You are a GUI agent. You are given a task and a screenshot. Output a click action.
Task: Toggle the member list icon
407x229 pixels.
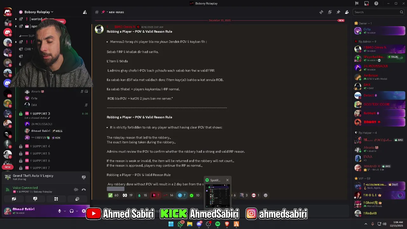tap(347, 12)
